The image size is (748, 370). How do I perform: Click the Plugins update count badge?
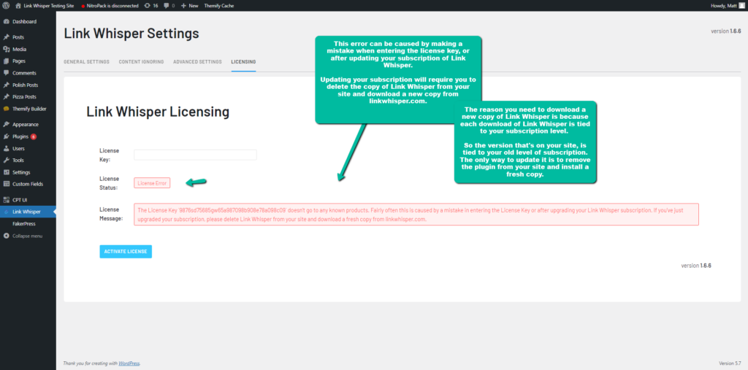click(x=34, y=136)
